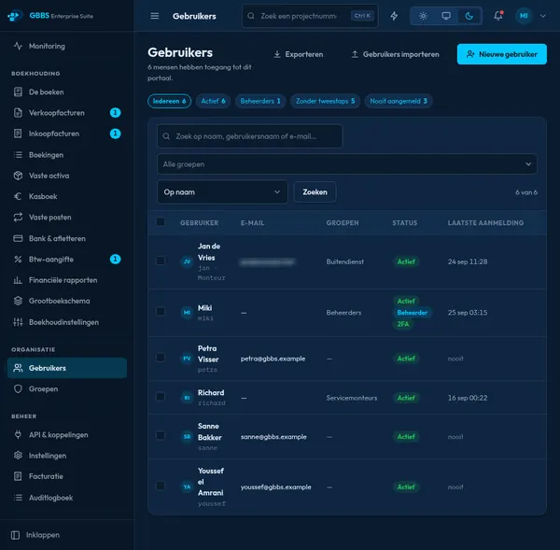Viewport: 560px width, 550px height.
Task: Go to Inkoopfacturen
Action: (67, 134)
